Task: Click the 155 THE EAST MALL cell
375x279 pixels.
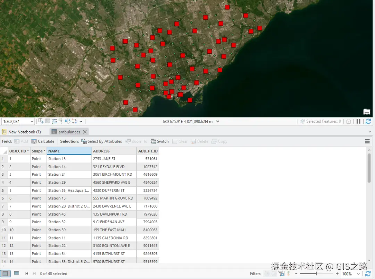Action: click(x=114, y=230)
